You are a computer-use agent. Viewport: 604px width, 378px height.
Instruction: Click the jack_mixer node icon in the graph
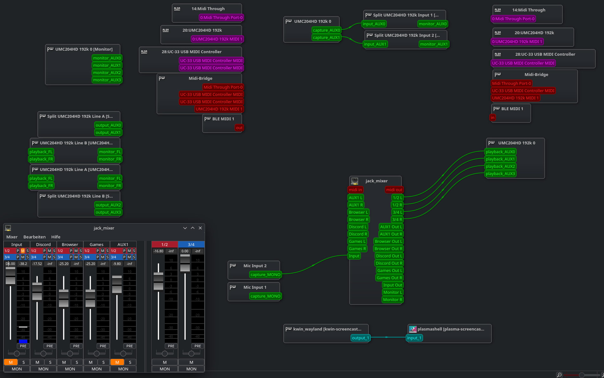tap(355, 181)
